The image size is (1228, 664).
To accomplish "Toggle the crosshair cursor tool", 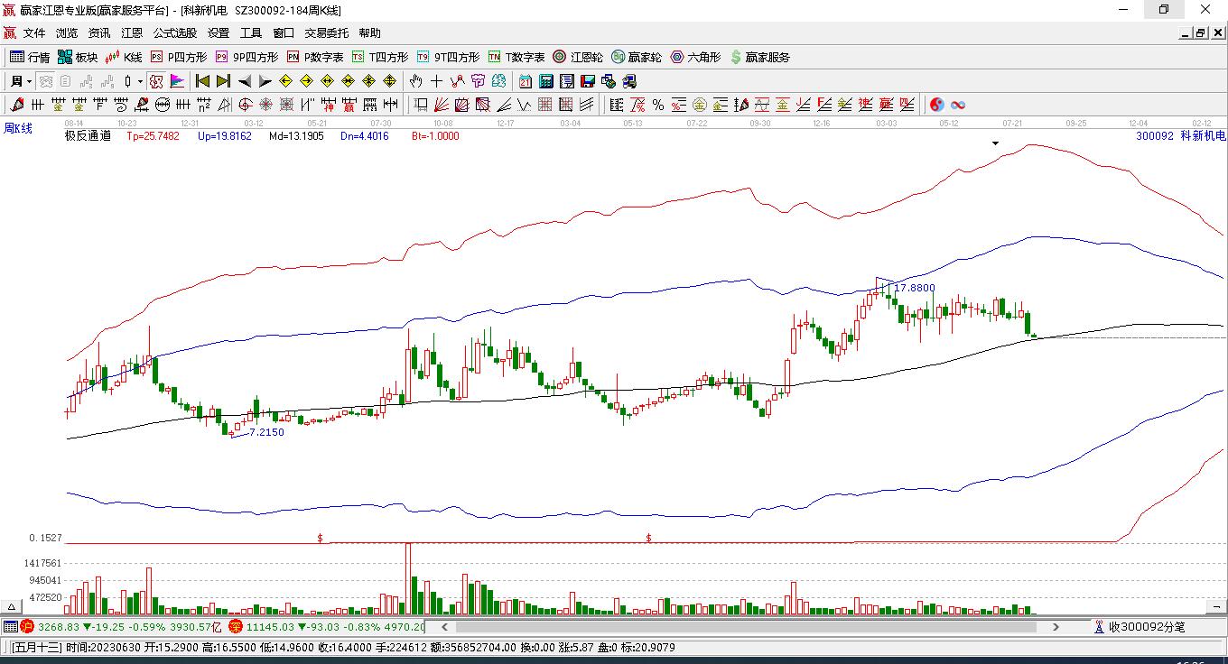I will pos(436,81).
